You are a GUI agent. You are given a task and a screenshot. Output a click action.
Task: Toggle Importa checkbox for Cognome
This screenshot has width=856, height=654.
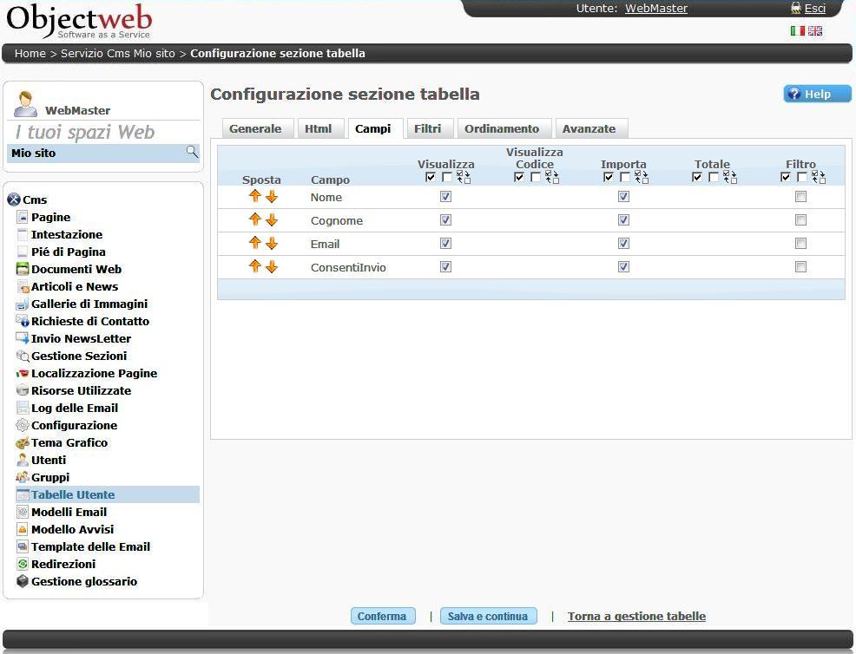(x=623, y=220)
